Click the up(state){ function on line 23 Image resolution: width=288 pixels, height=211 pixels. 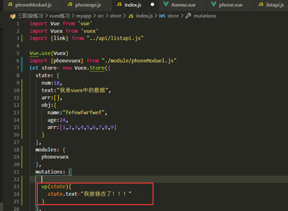tap(56, 187)
